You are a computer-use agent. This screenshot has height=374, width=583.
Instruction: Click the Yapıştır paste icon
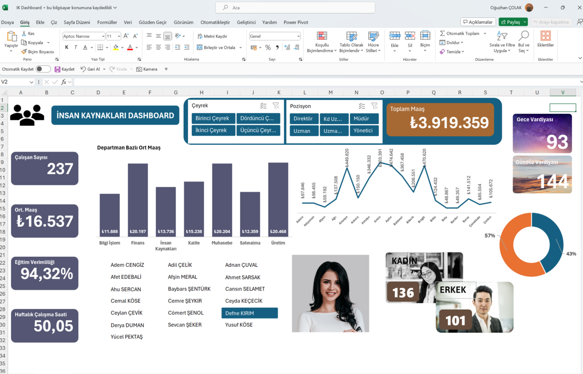click(x=11, y=37)
